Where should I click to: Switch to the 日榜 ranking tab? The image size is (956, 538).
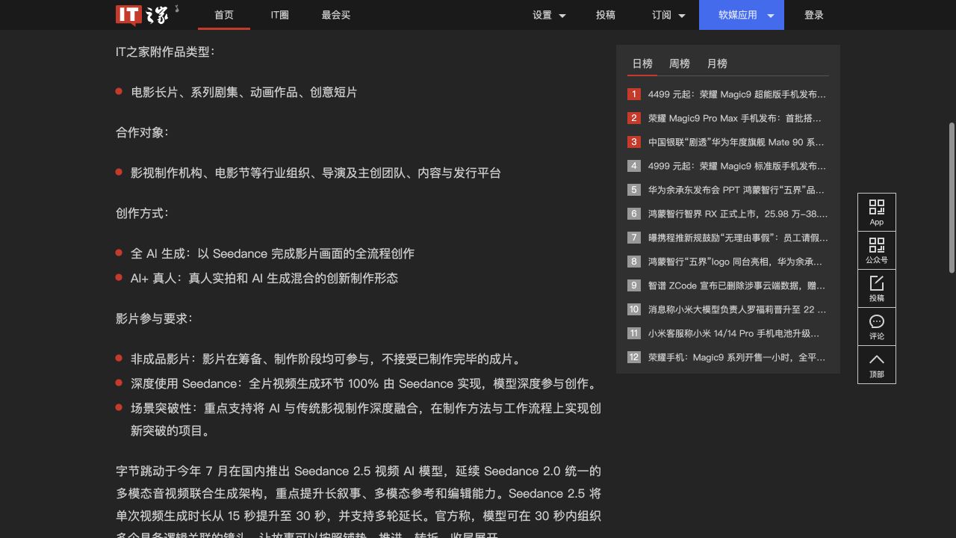tap(642, 64)
